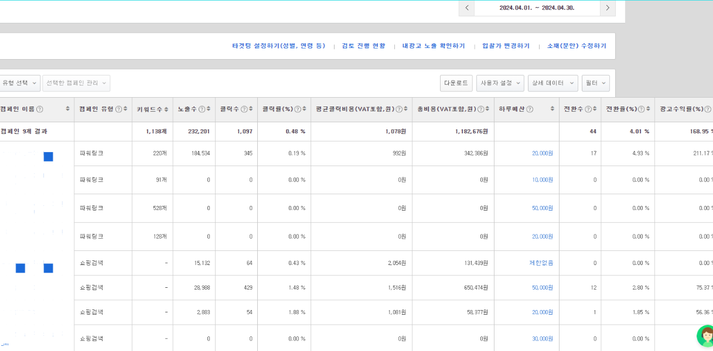Select the cost cell 342,386원
713x351 pixels.
(475, 153)
